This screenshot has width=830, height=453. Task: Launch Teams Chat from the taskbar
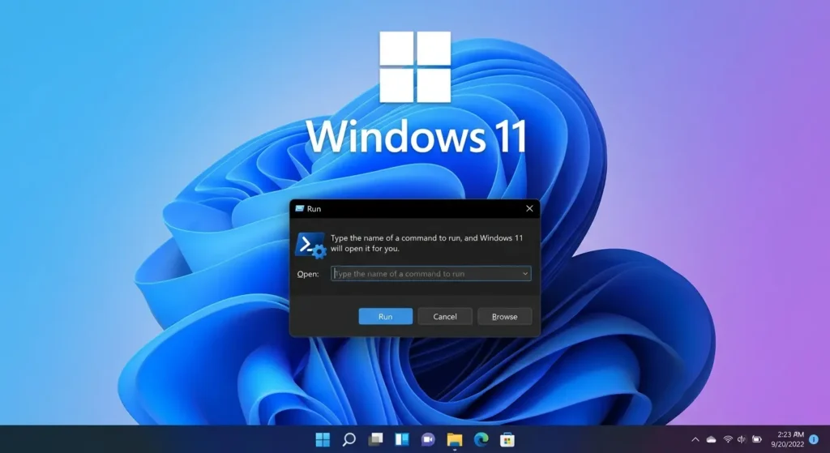tap(428, 439)
